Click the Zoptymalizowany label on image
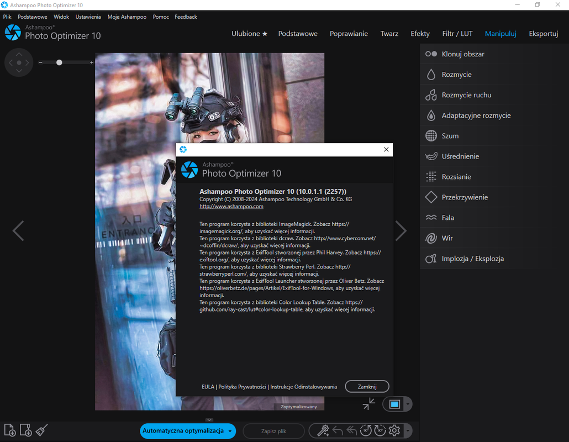The image size is (569, 442). tap(298, 407)
